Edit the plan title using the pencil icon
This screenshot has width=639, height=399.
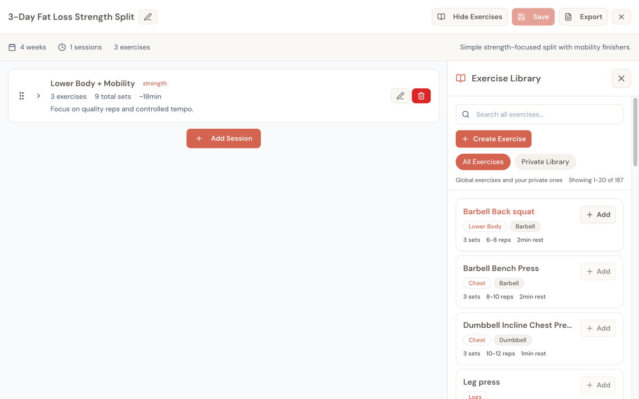[x=148, y=16]
